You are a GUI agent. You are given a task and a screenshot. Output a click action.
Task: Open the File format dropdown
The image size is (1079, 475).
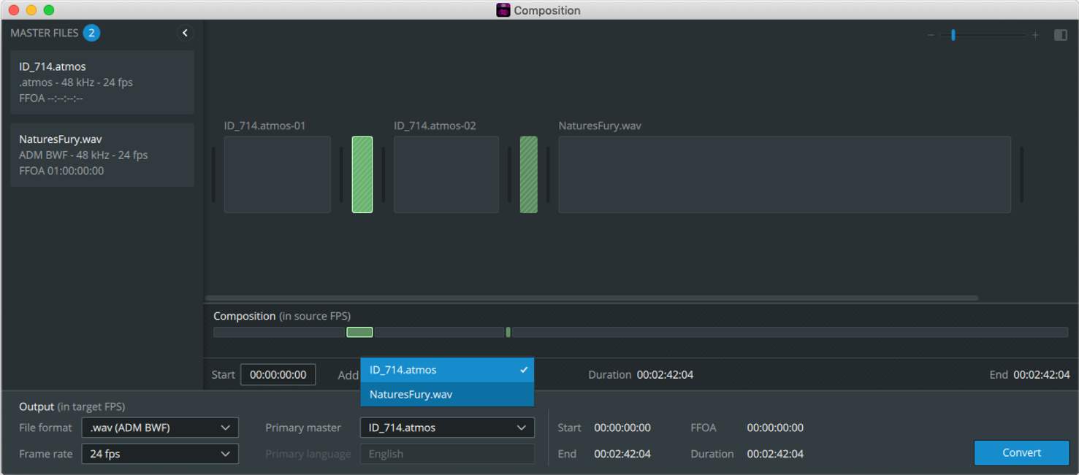pyautogui.click(x=160, y=428)
